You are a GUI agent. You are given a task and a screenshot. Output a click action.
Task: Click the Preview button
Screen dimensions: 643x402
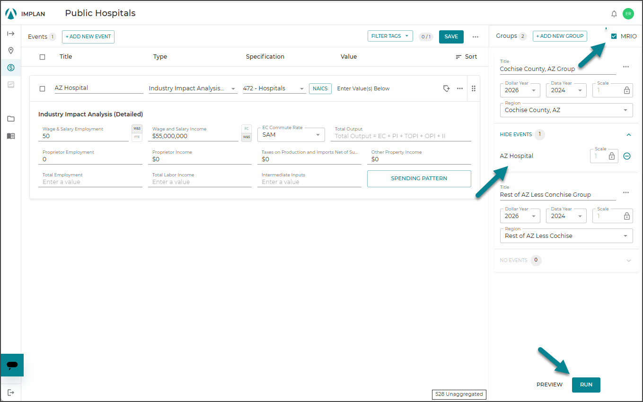(x=550, y=385)
